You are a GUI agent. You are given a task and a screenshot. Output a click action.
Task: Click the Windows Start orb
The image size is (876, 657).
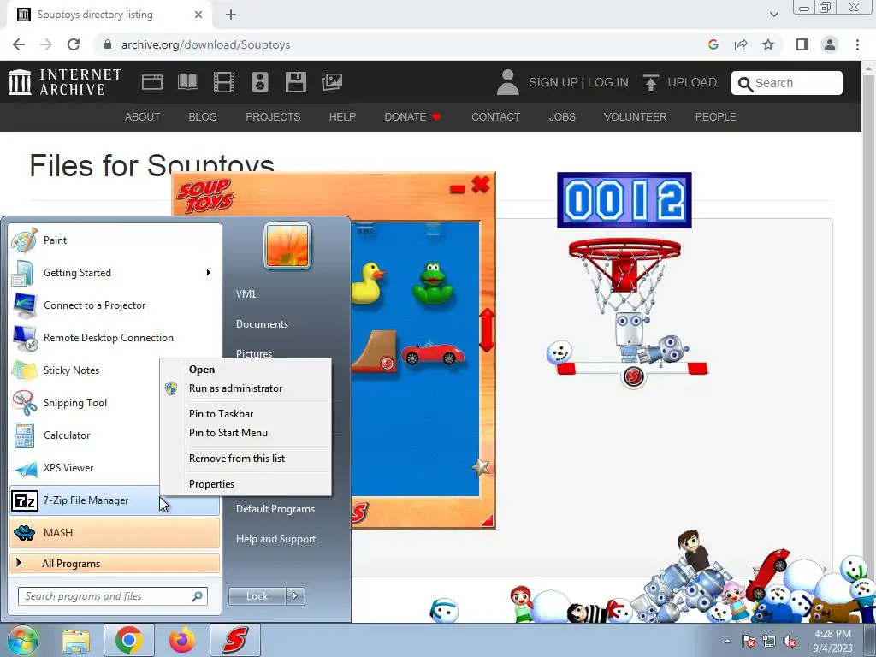coord(23,640)
